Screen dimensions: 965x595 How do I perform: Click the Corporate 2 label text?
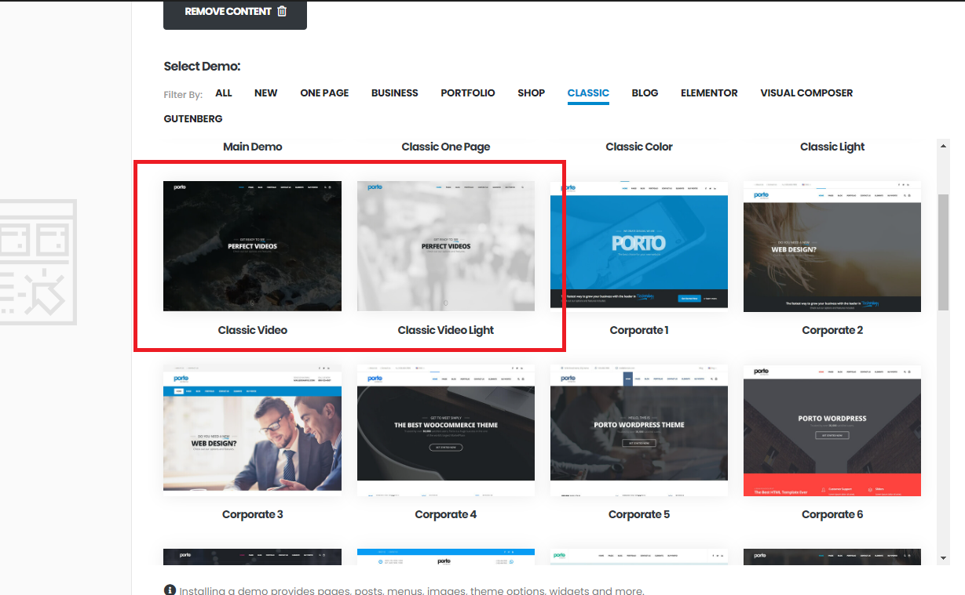point(832,330)
